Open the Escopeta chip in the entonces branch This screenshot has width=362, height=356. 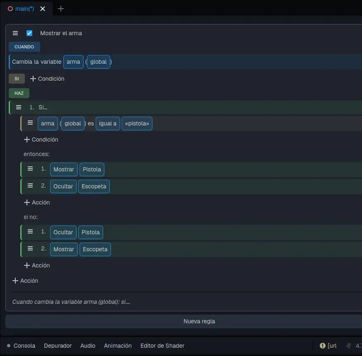click(x=94, y=186)
